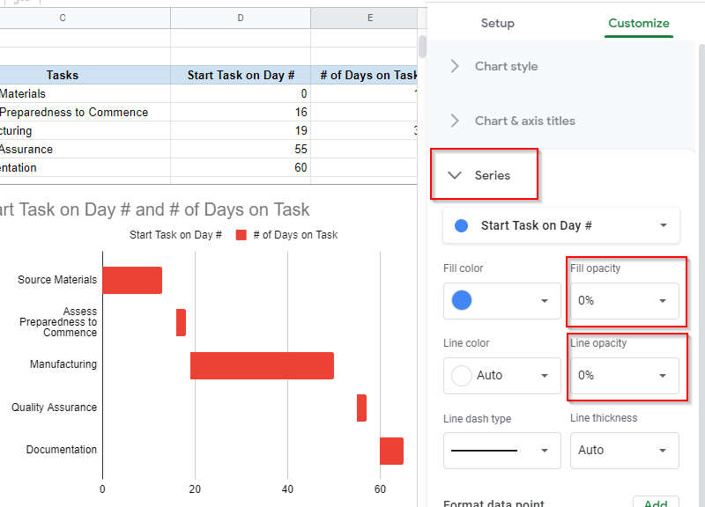Open the Line opacity dropdown
The image size is (705, 507).
click(x=624, y=375)
